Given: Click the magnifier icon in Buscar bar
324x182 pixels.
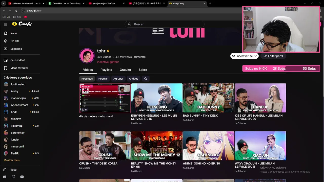Looking at the screenshot, I should click(130, 24).
